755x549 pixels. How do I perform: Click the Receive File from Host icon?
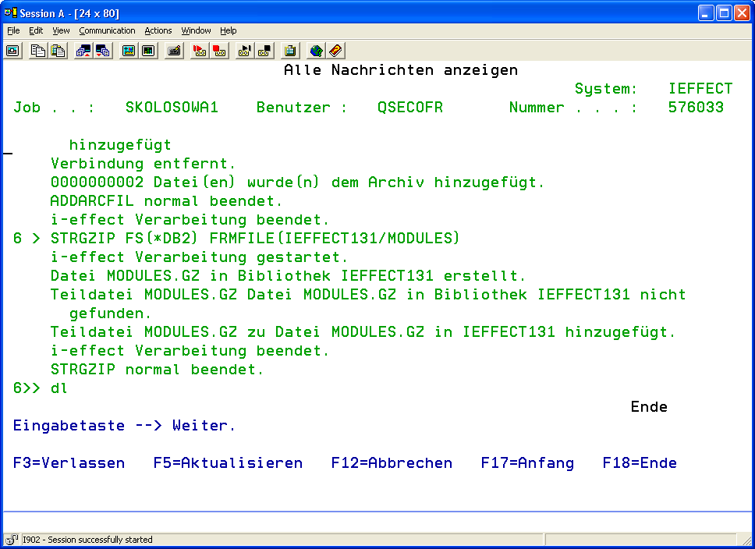click(103, 51)
